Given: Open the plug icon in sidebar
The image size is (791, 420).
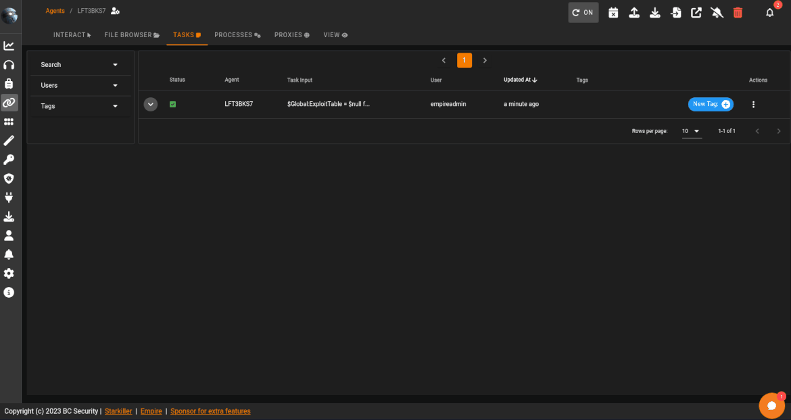Looking at the screenshot, I should (9, 198).
